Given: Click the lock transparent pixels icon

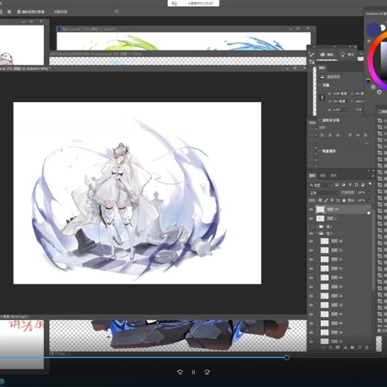Looking at the screenshot, I should (320, 200).
